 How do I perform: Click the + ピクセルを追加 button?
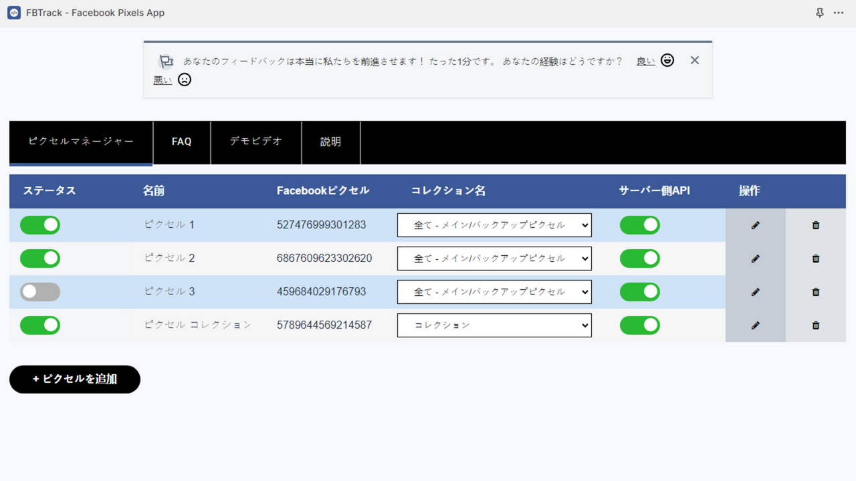click(x=75, y=379)
